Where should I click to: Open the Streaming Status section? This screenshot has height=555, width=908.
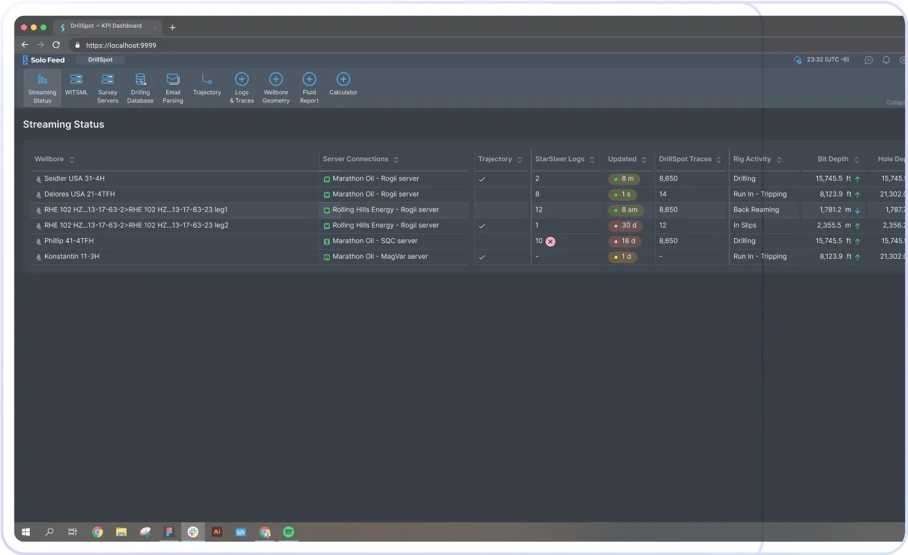click(42, 88)
